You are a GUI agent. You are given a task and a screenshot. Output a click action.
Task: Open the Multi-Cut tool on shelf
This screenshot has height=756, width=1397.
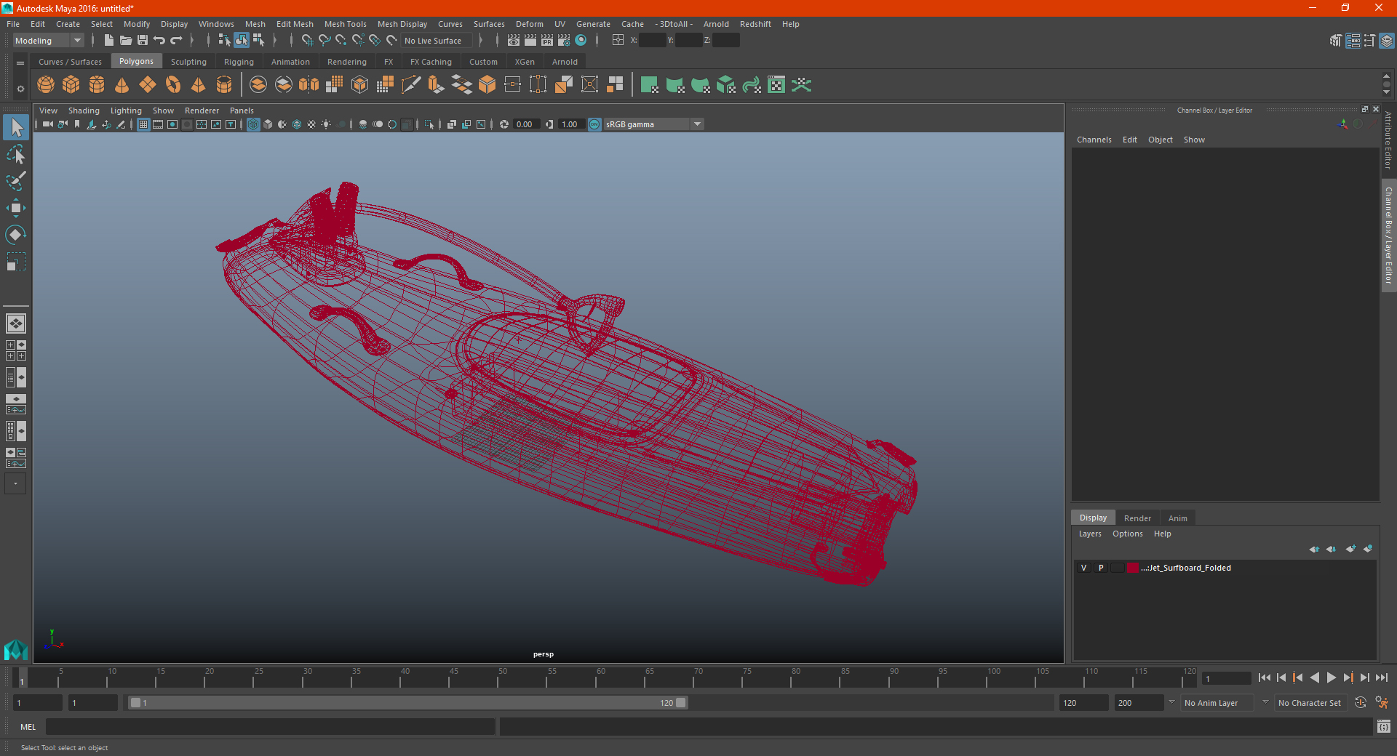pyautogui.click(x=411, y=85)
